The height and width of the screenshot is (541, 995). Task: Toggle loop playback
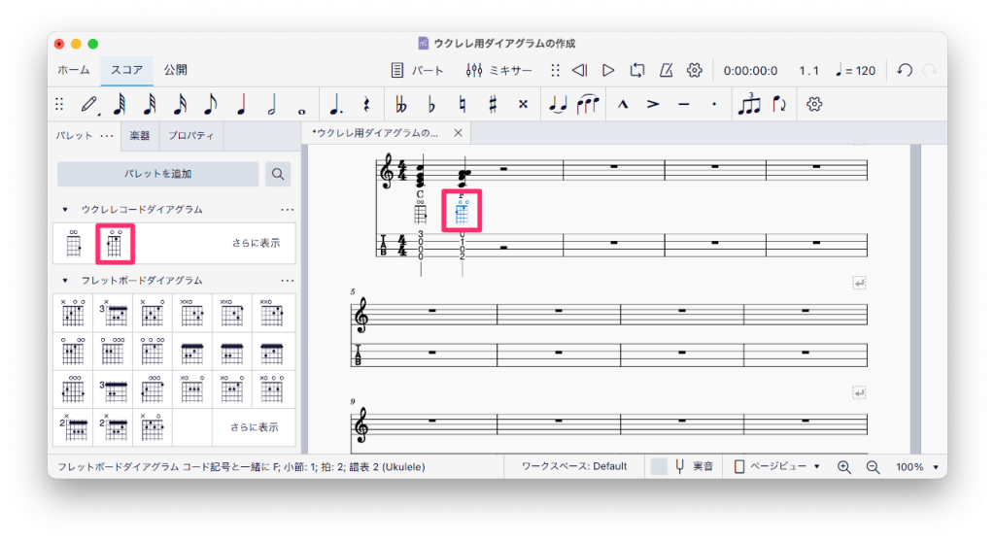point(636,70)
